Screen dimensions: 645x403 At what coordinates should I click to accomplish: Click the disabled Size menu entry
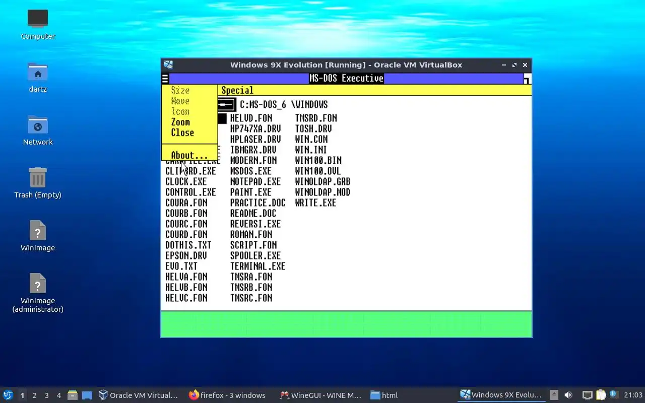tap(180, 91)
